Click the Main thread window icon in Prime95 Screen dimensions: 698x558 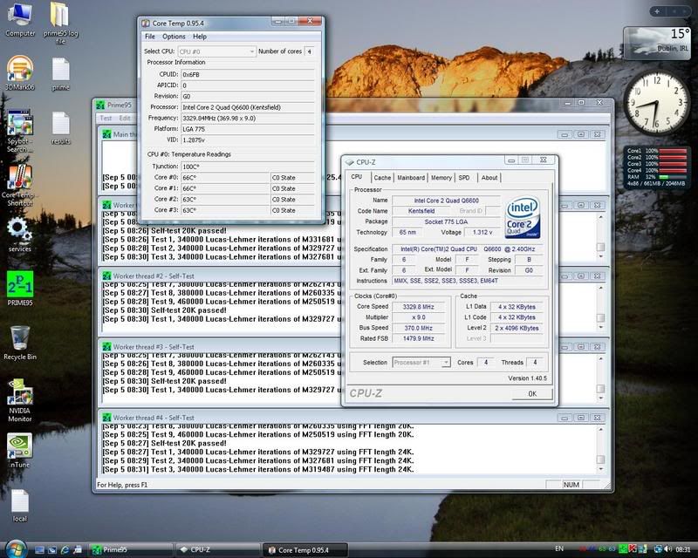(106, 134)
